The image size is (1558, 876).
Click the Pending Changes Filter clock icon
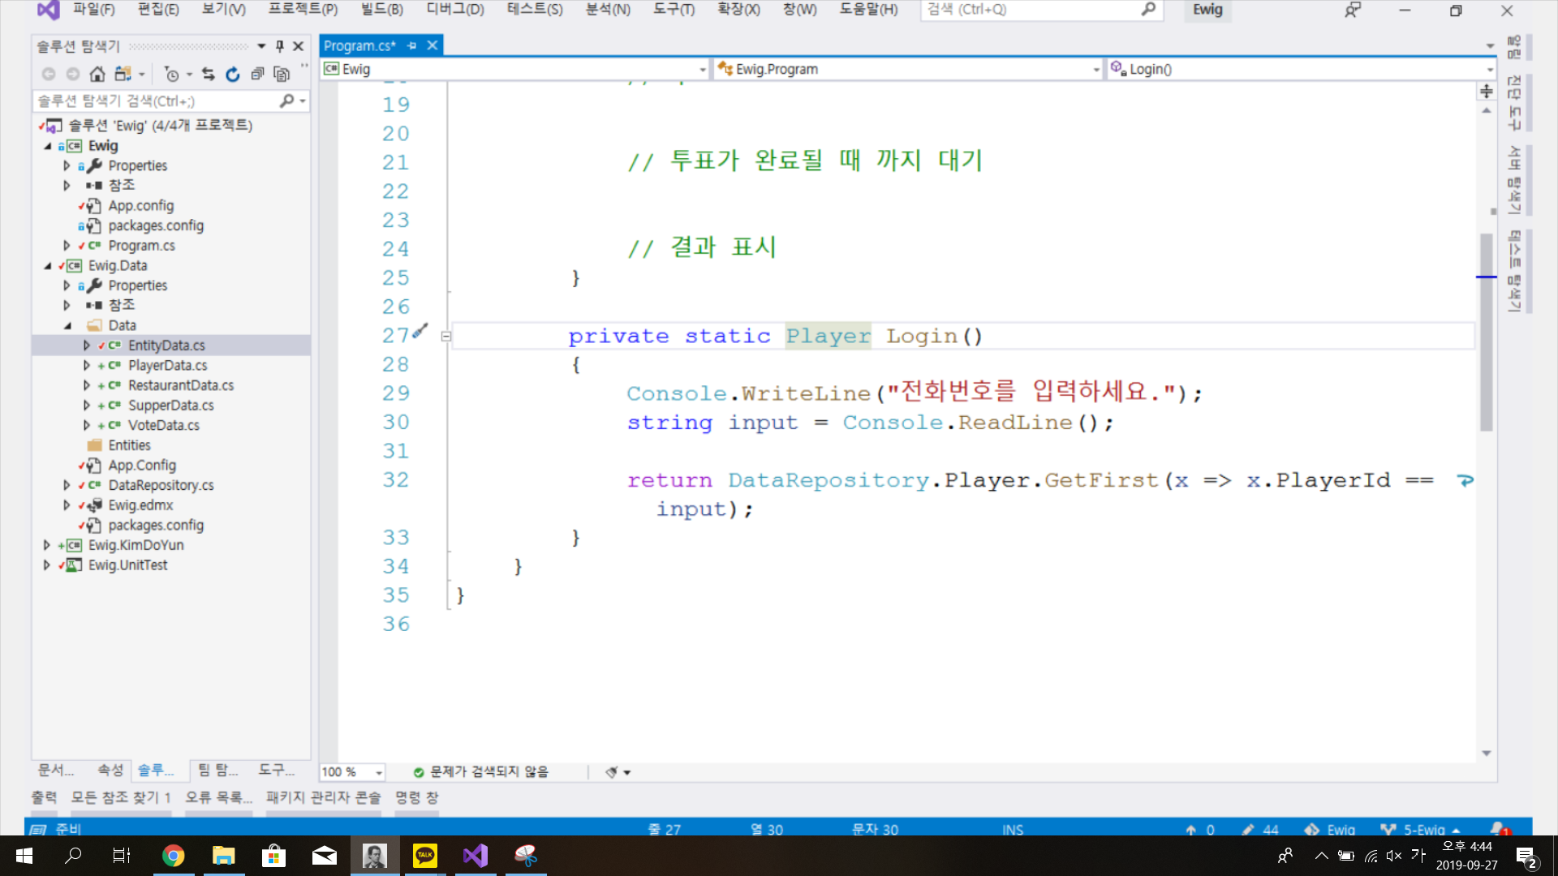click(171, 75)
